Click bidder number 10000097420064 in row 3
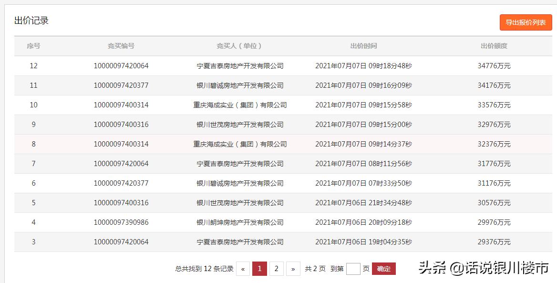Viewport: 557px width, 283px height. tap(121, 242)
